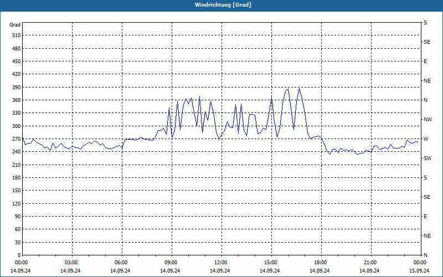This screenshot has height=277, width=443.
Task: Click the "NW" compass label
Action: [427, 120]
